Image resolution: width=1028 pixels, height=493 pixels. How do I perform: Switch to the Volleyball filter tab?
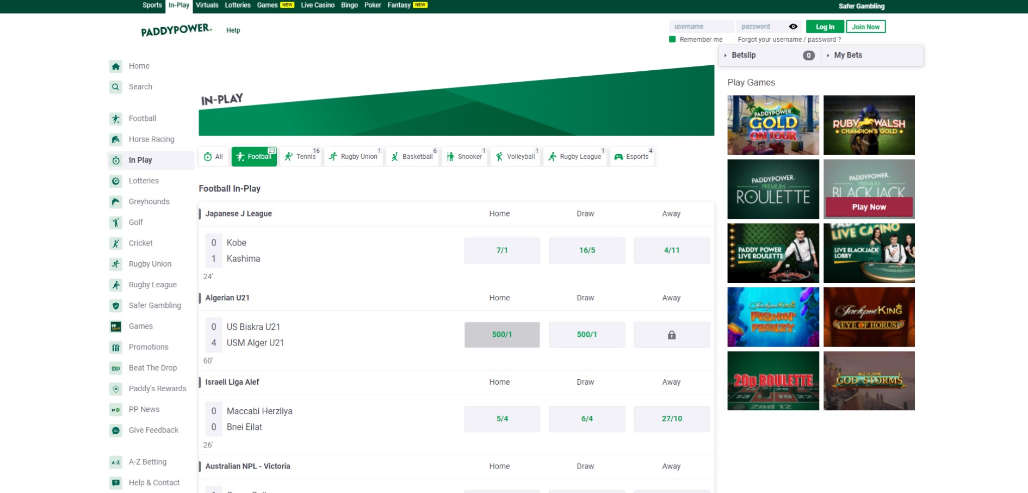[516, 157]
